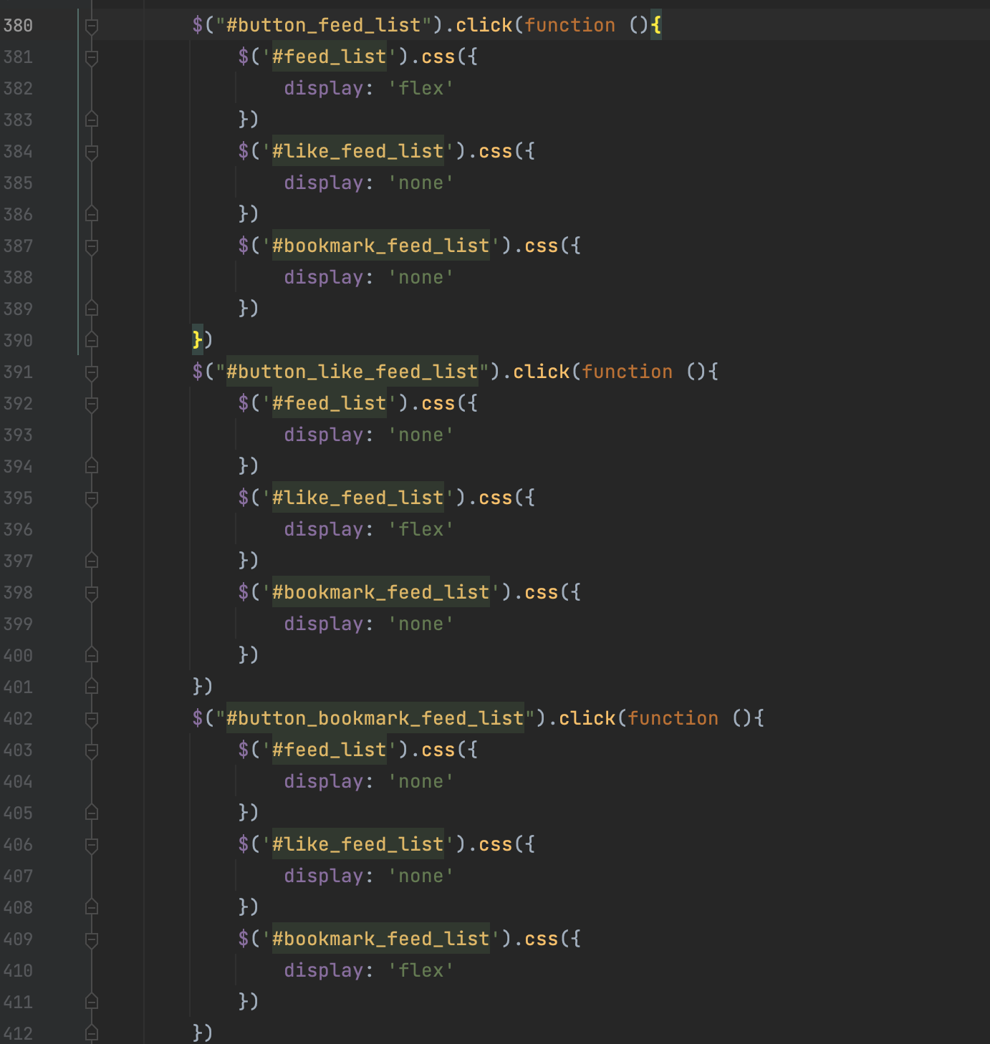The width and height of the screenshot is (990, 1044).
Task: Collapse the click handler at line 391
Action: click(x=92, y=373)
